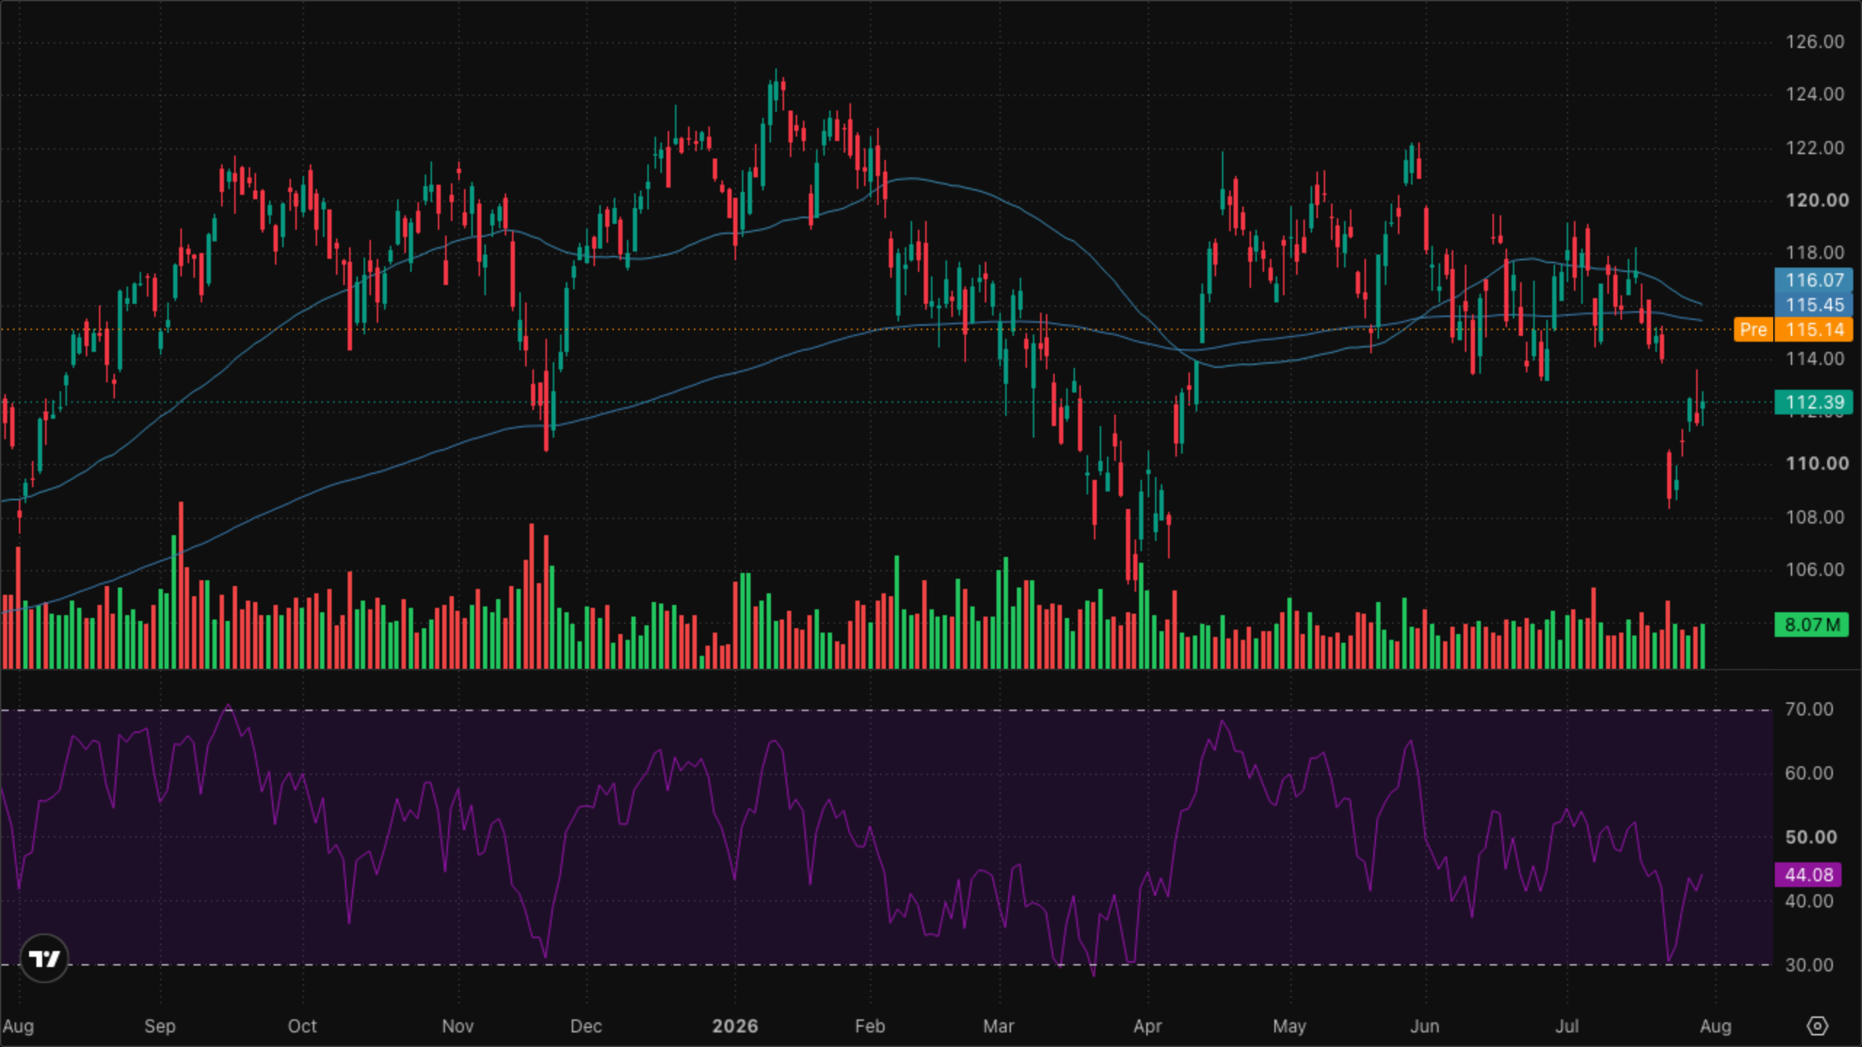
Task: Click the purple RSI 44.08 value label
Action: coord(1808,875)
